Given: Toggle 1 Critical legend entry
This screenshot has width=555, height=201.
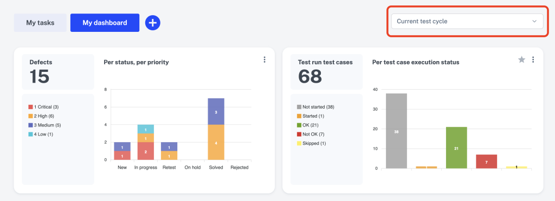Looking at the screenshot, I should (x=43, y=107).
